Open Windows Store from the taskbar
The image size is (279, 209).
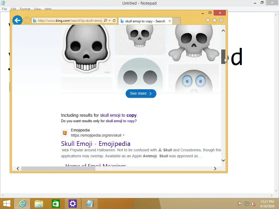coord(56,204)
